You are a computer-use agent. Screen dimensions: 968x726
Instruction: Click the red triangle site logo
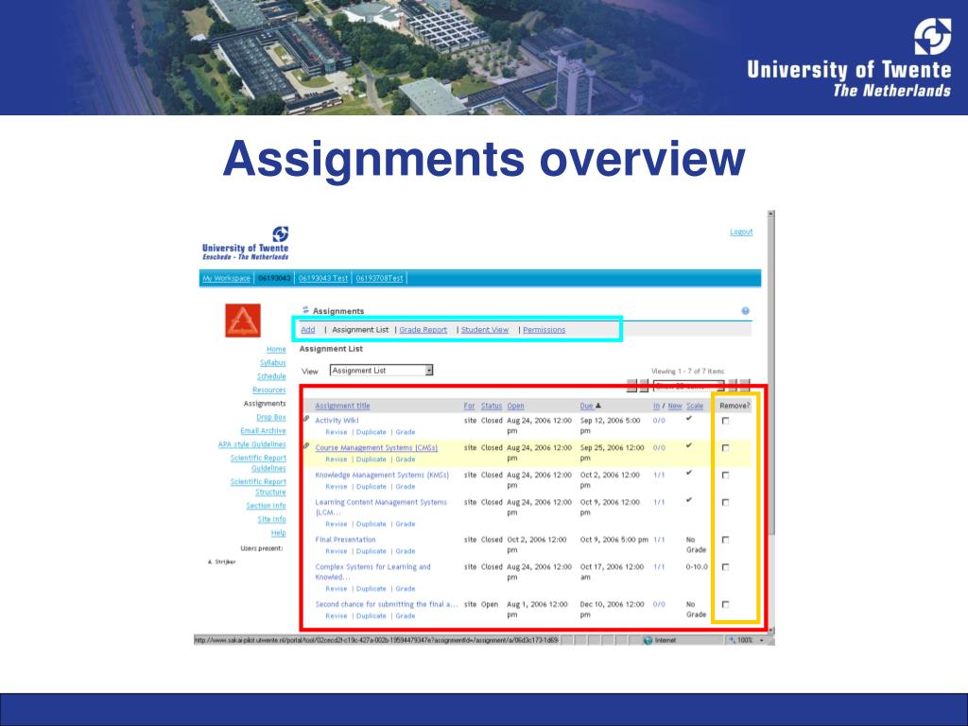coord(243,320)
